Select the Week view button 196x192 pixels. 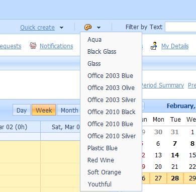coord(44,110)
